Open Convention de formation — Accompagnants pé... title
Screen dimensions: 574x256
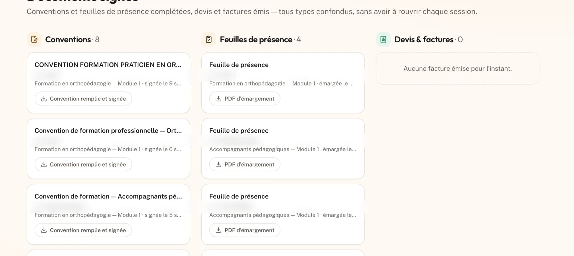(108, 196)
